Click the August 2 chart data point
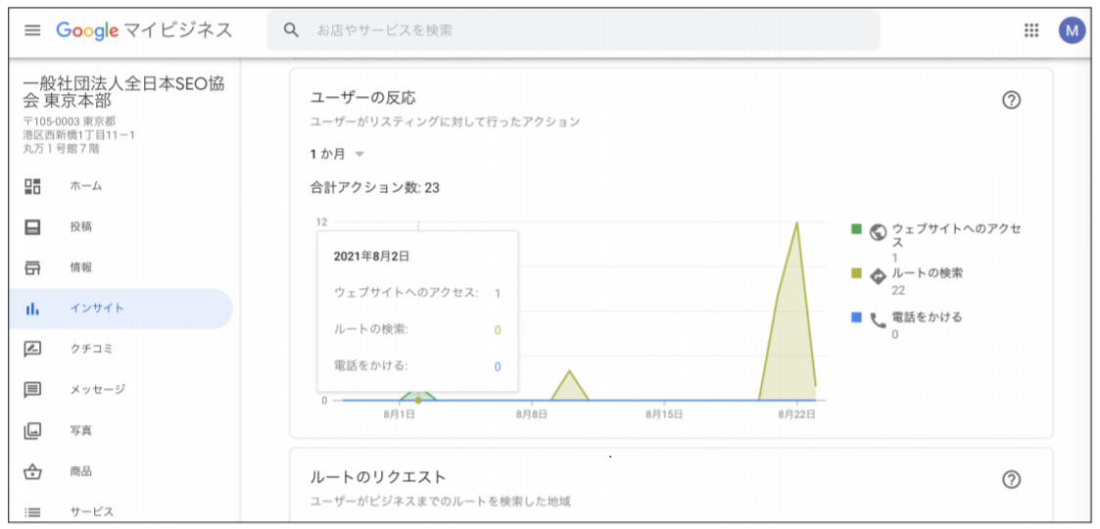Screen dimensions: 1100x529 pyautogui.click(x=418, y=400)
